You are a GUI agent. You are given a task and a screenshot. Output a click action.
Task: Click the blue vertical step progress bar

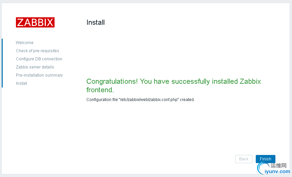2,63
